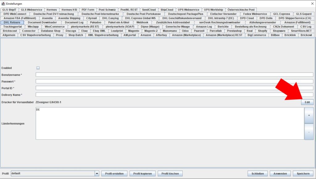Click the Schließen button
This screenshot has width=316, height=179.
click(258, 173)
